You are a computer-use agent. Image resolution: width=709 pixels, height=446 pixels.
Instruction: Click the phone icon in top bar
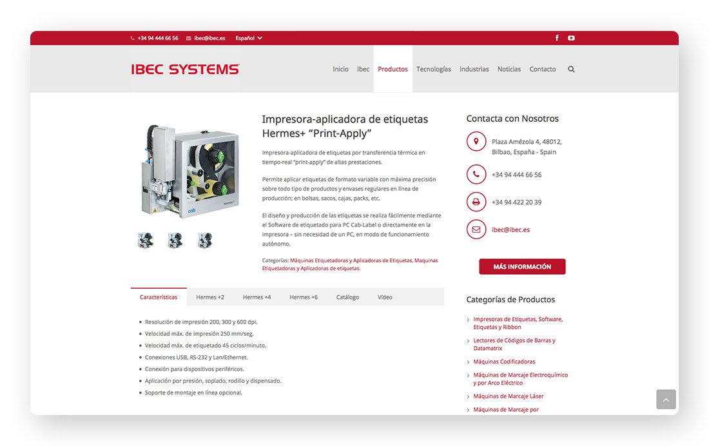click(x=133, y=38)
